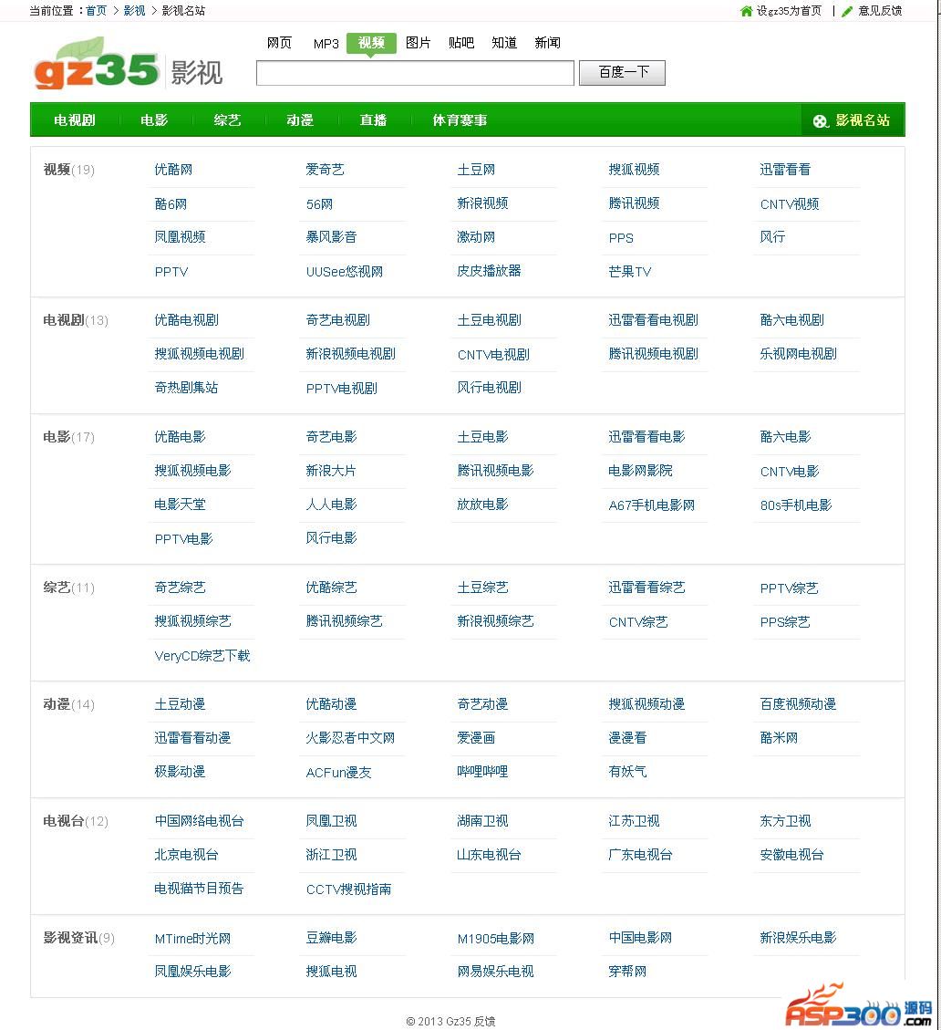This screenshot has height=1030, width=941.
Task: Open the A67手机电影网 link
Action: pos(651,505)
